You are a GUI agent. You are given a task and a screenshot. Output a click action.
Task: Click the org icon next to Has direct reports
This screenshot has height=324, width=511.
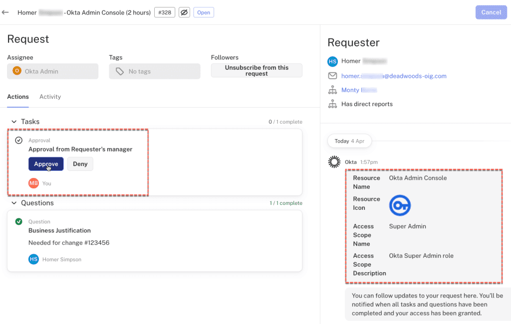332,104
